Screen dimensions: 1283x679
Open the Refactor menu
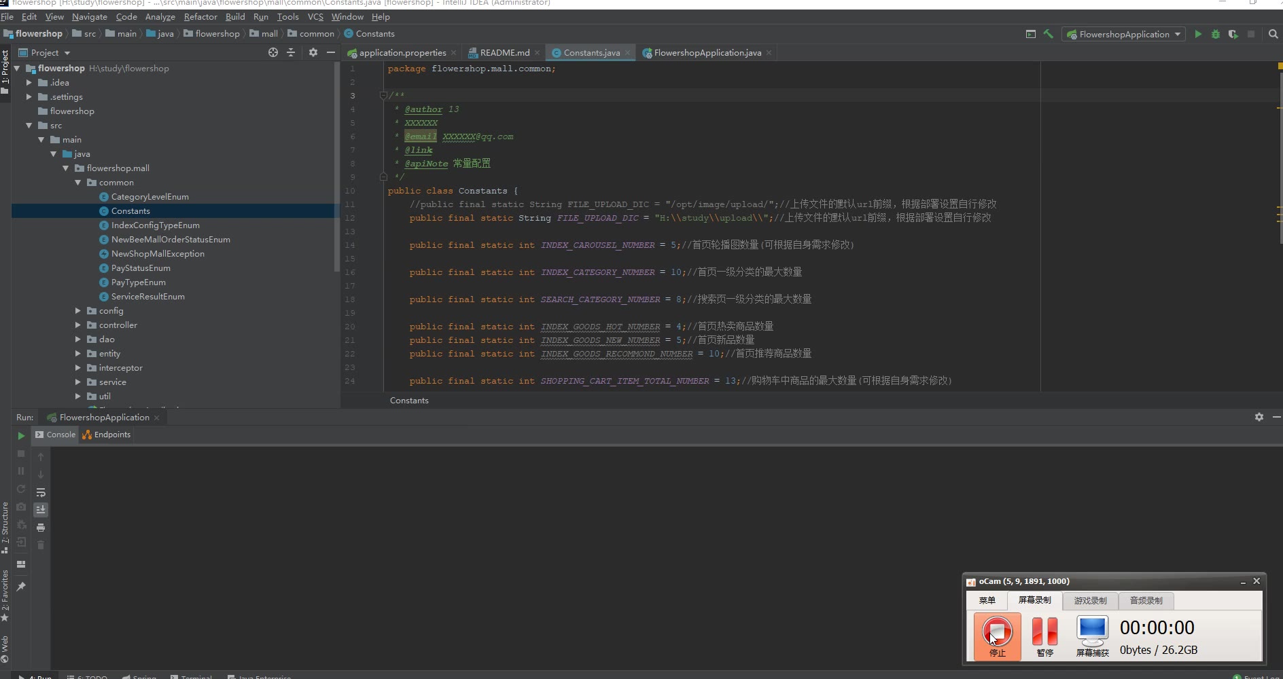pyautogui.click(x=200, y=16)
